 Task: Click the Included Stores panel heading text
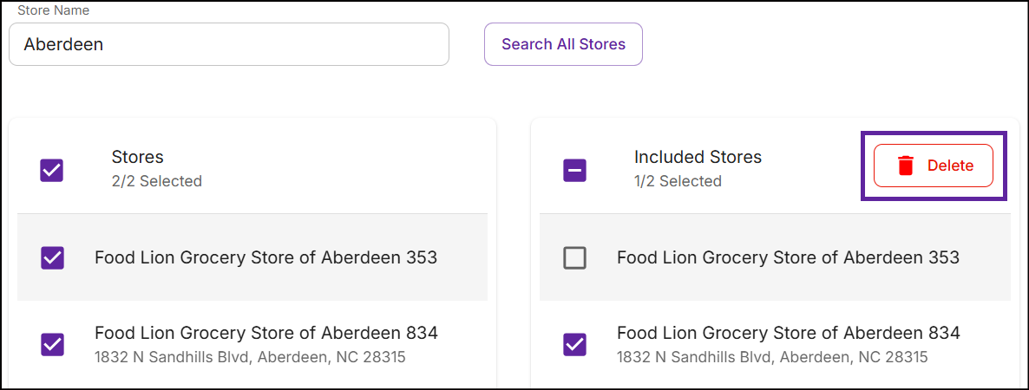click(698, 158)
